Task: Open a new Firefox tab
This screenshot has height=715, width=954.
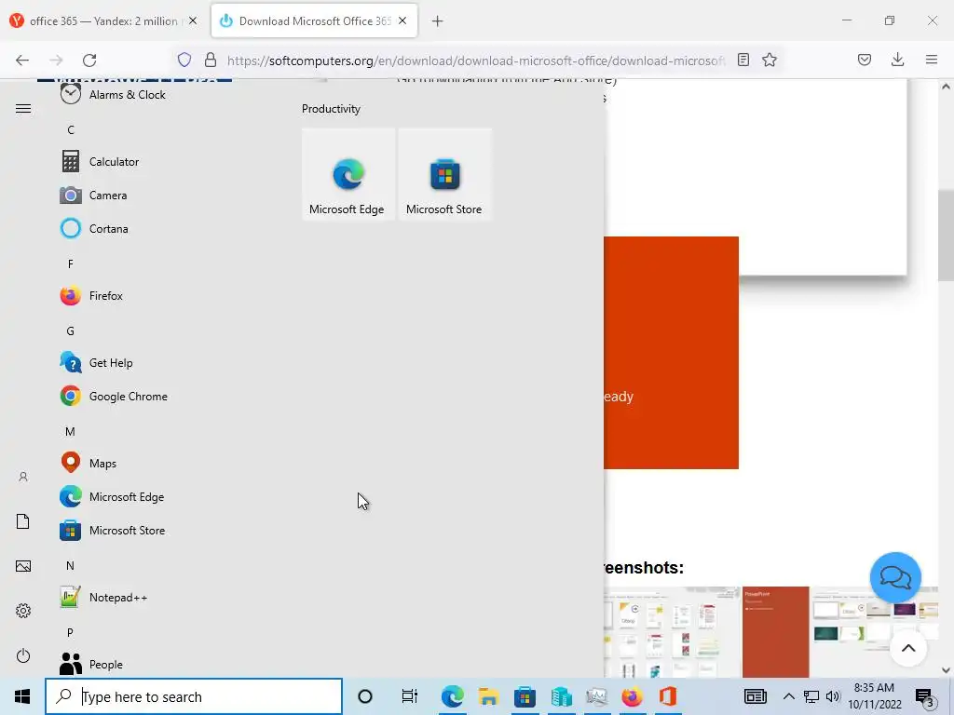Action: [438, 21]
